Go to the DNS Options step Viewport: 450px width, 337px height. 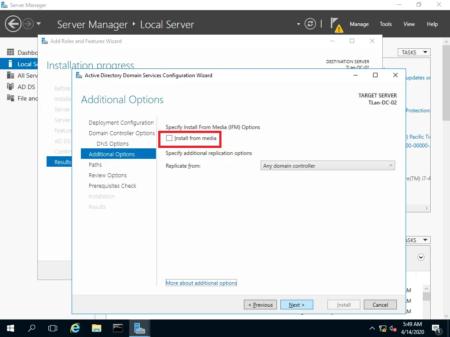tap(112, 143)
